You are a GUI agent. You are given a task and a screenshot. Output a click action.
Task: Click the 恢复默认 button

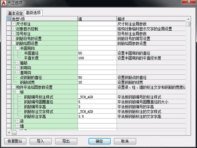(x=15, y=141)
